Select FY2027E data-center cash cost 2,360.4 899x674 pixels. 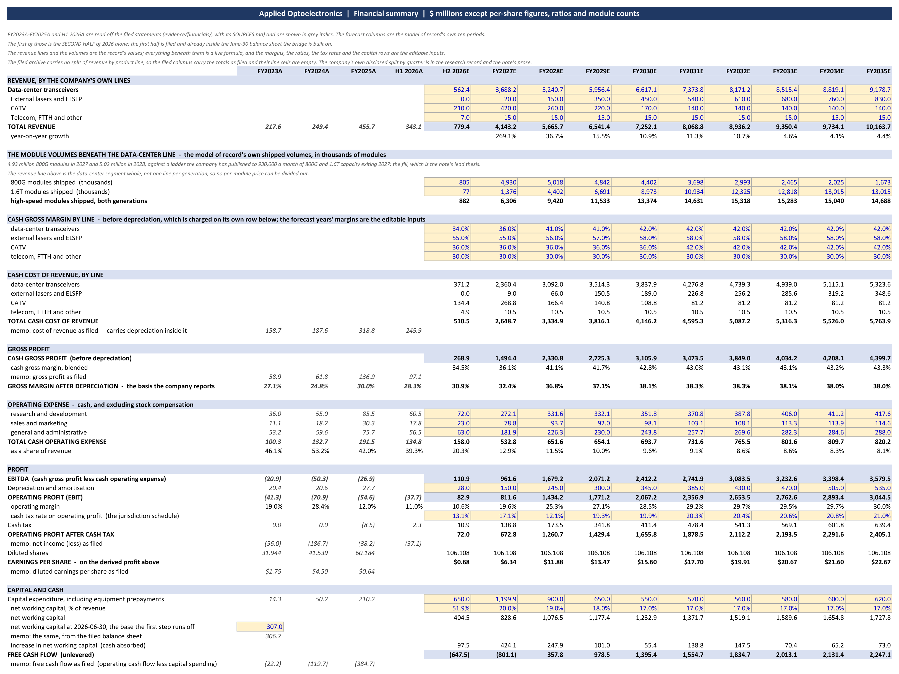pos(505,284)
